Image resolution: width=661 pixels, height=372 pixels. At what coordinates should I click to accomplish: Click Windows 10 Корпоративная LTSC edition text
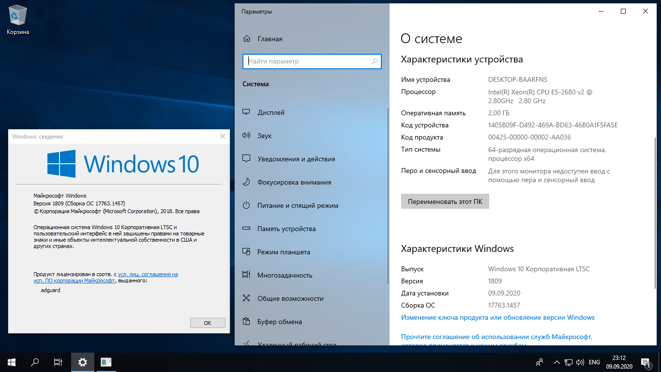(539, 269)
